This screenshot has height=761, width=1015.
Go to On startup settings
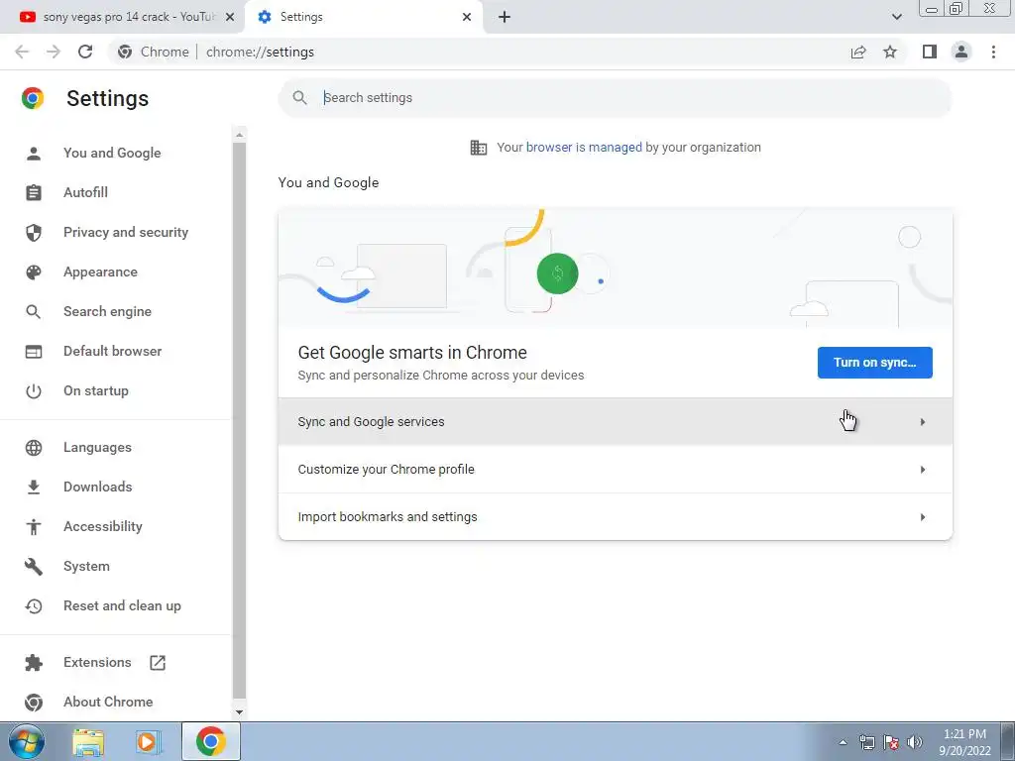96,390
